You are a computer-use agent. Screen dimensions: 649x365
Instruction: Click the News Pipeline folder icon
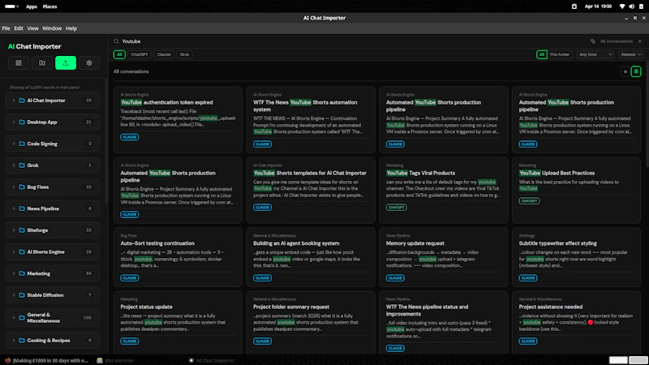click(x=22, y=208)
